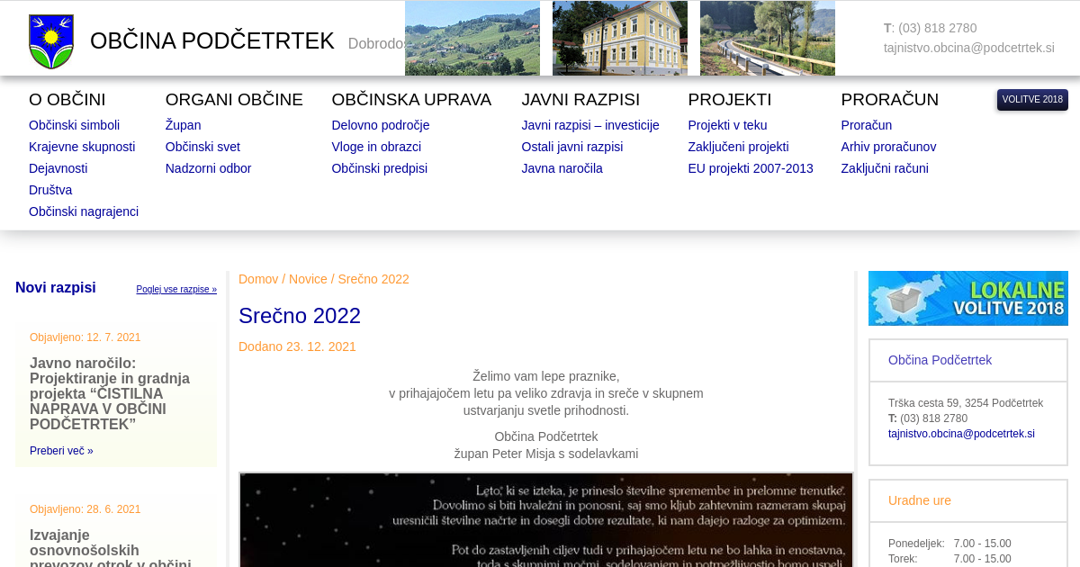Open Arhiv proračunov link

pos(888,147)
